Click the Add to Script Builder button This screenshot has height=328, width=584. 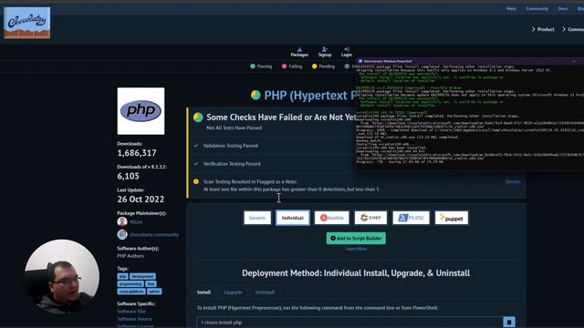[356, 239]
